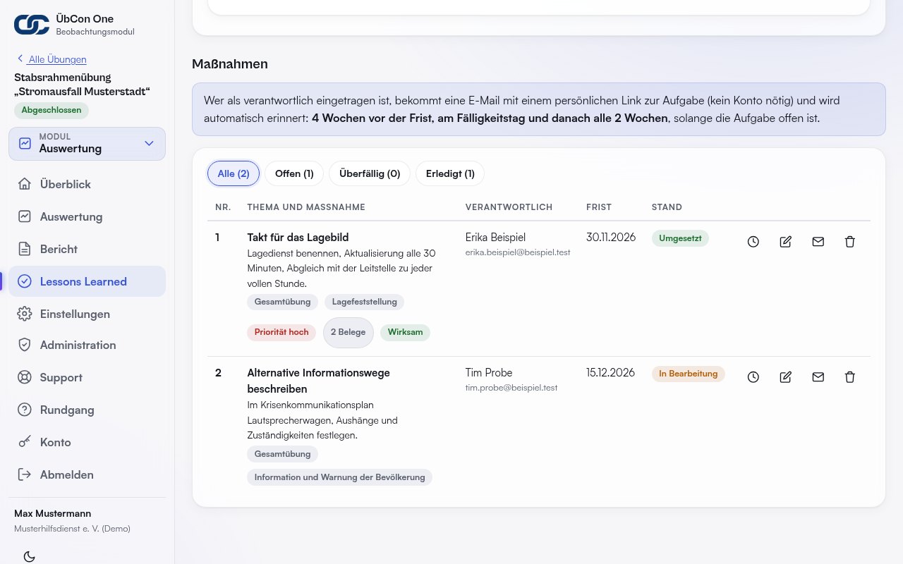
Task: Click the user name Max Mustermann
Action: point(53,513)
